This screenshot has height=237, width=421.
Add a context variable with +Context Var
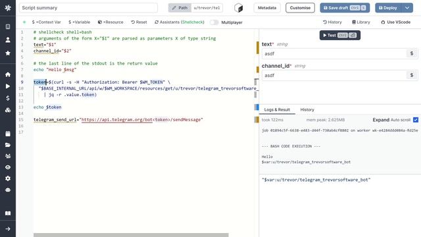(x=46, y=22)
